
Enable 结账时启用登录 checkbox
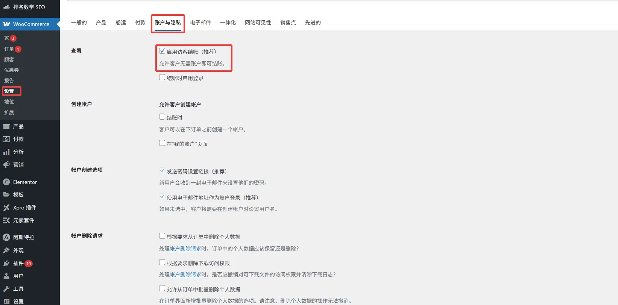(x=162, y=77)
